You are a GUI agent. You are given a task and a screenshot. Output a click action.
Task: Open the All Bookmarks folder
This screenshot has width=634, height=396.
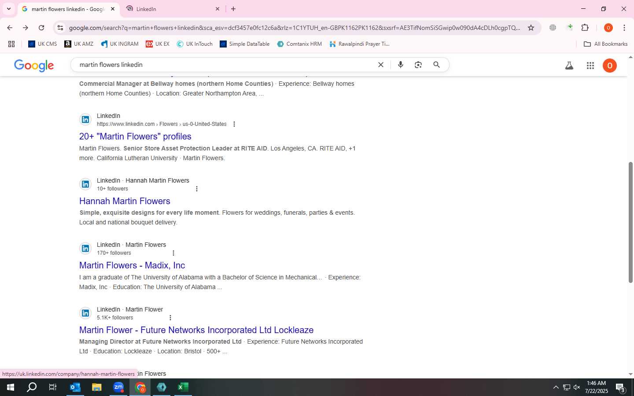605,44
